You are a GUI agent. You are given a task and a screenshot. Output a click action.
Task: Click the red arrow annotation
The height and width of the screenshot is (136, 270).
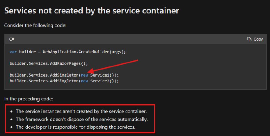tap(113, 66)
